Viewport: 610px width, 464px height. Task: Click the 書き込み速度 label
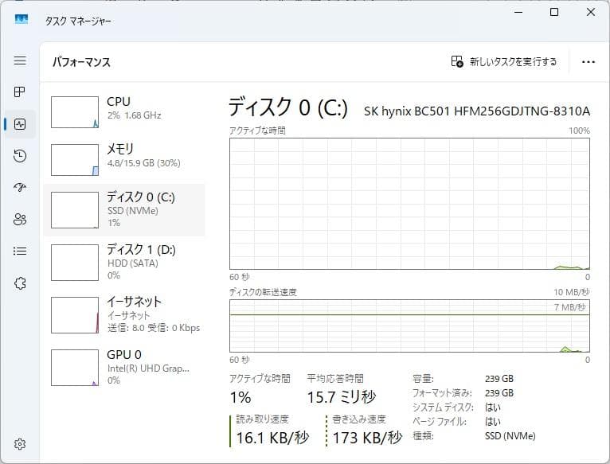[x=359, y=419]
